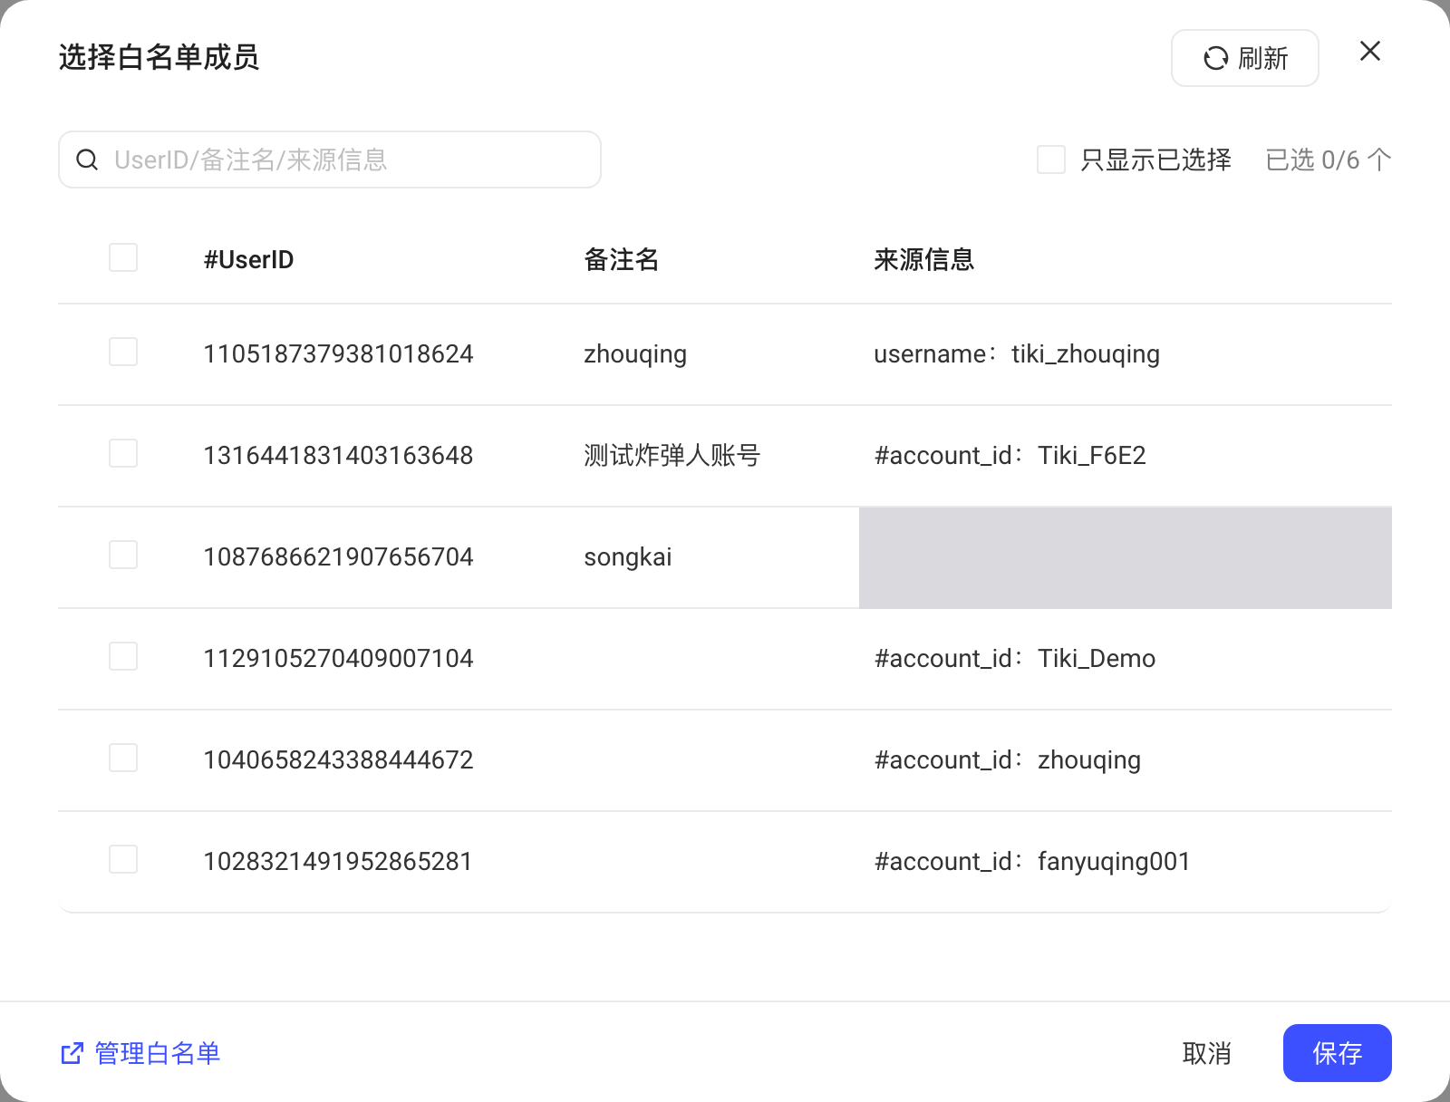Check the row with fanyuqing001 account
This screenshot has width=1450, height=1102.
coord(123,859)
